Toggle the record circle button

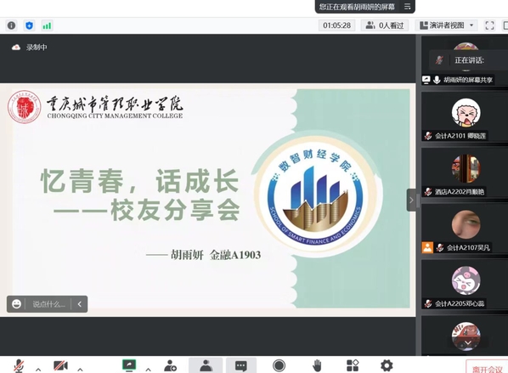(279, 365)
